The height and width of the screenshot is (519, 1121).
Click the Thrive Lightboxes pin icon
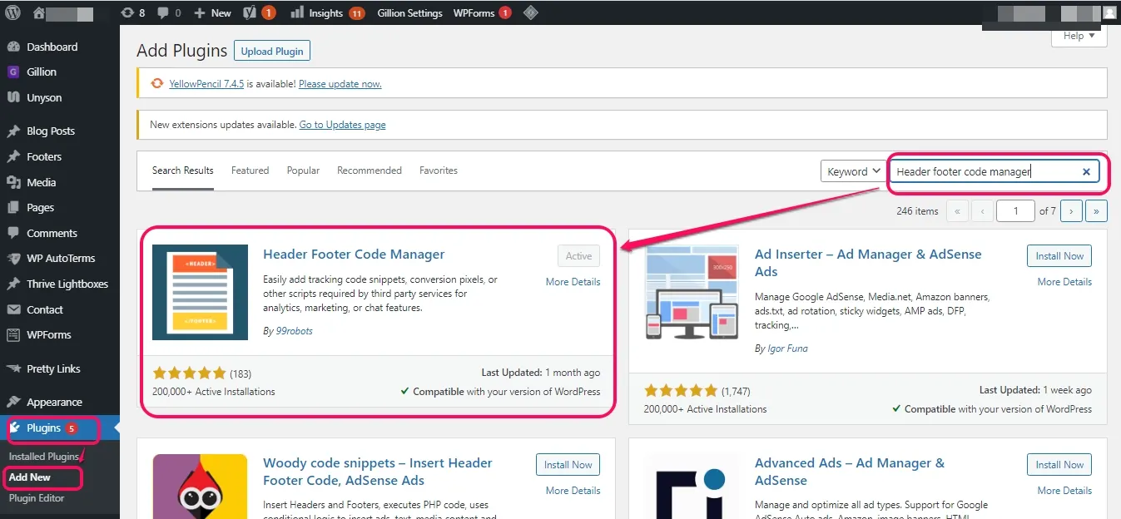(13, 284)
